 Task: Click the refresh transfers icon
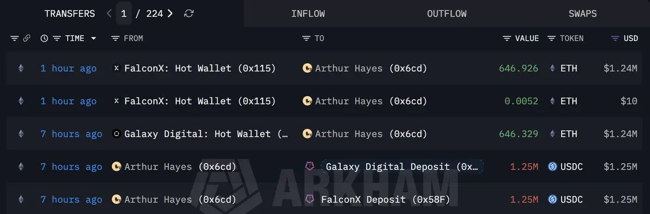(188, 14)
